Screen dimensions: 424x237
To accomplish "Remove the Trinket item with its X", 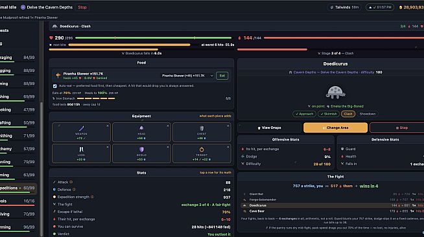I will pos(228,147).
